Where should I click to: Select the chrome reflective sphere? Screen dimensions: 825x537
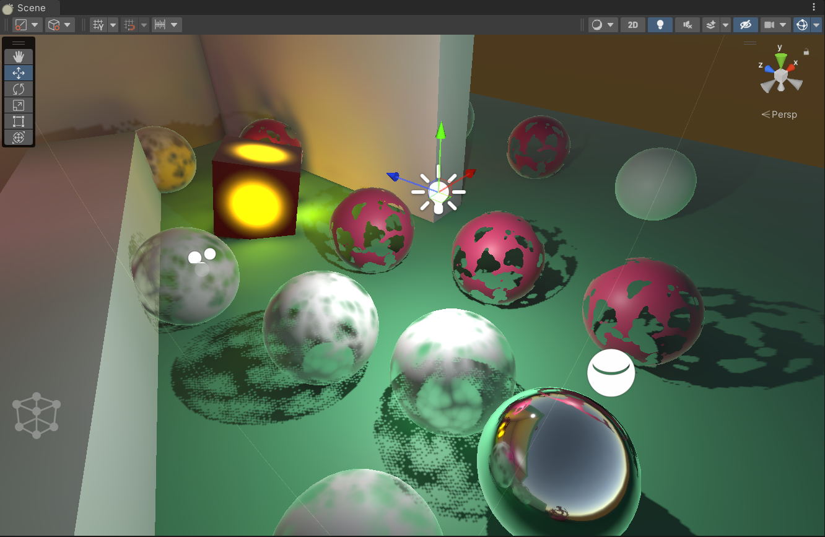559,461
